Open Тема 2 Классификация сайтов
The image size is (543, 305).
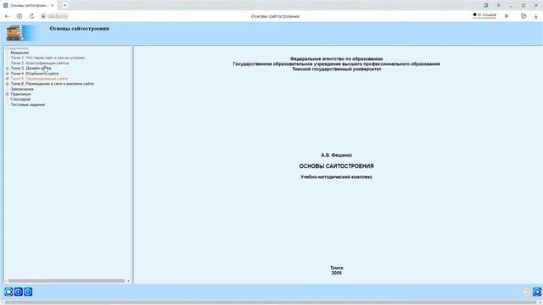(x=40, y=64)
